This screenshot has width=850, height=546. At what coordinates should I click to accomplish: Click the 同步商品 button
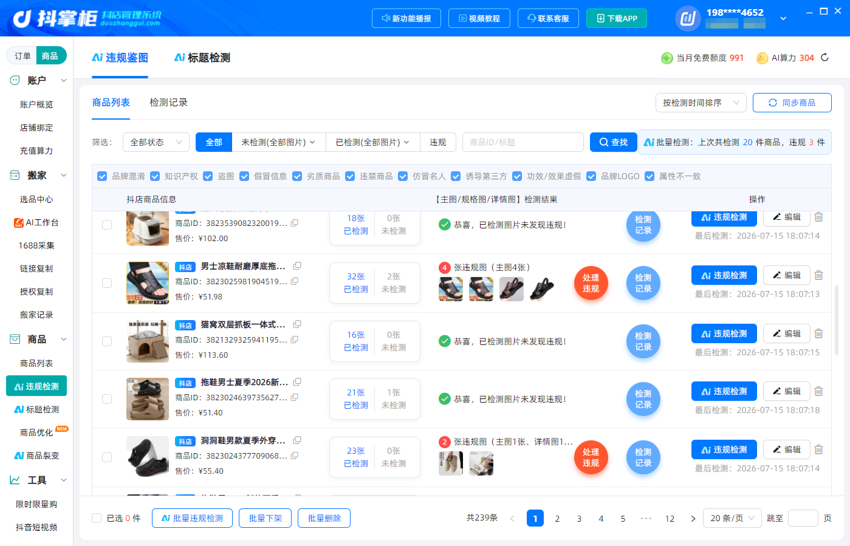[x=792, y=103]
